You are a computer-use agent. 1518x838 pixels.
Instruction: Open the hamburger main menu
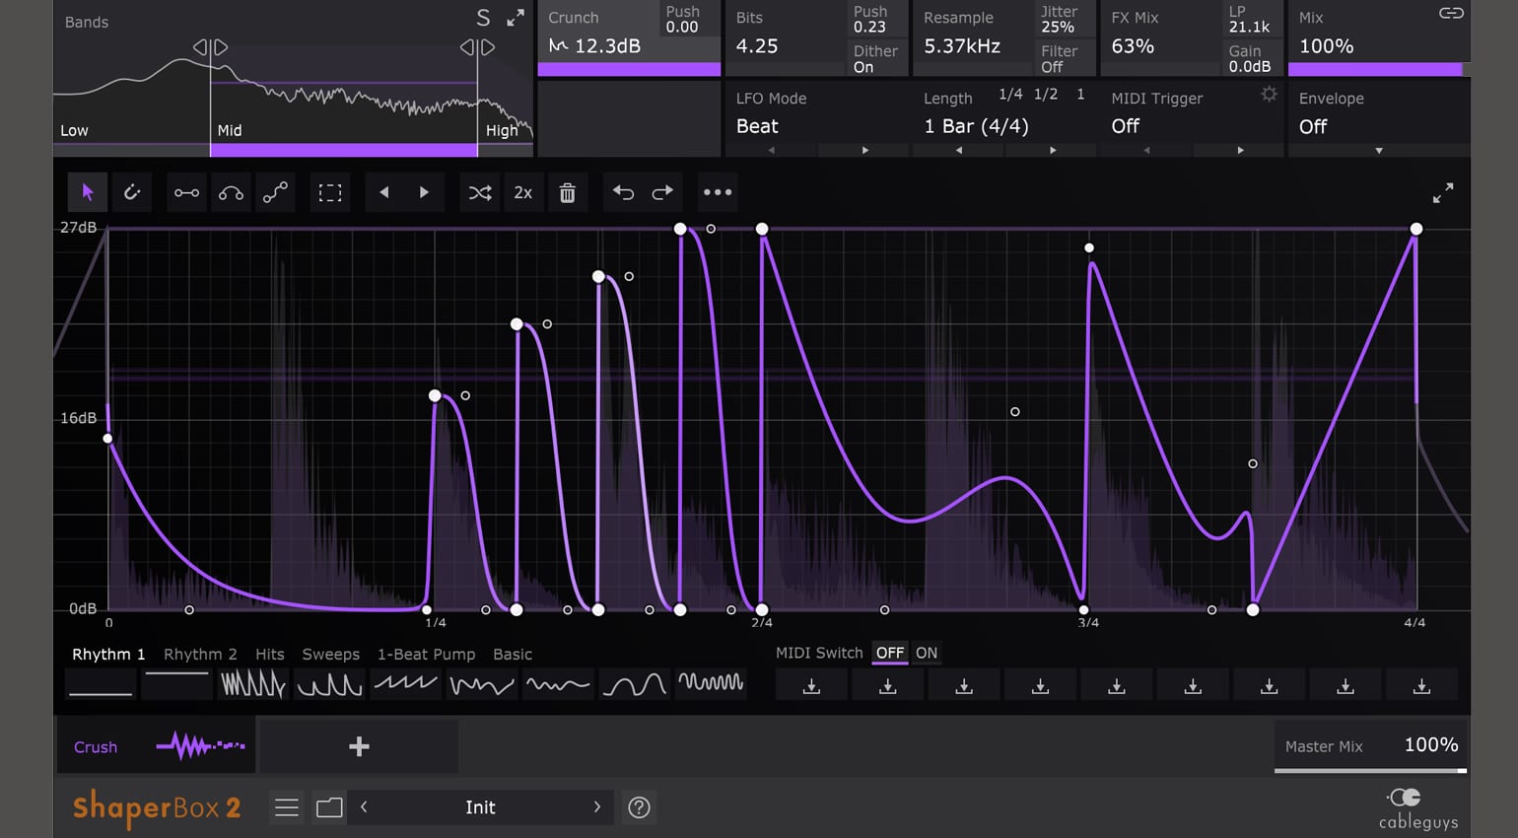[x=287, y=807]
